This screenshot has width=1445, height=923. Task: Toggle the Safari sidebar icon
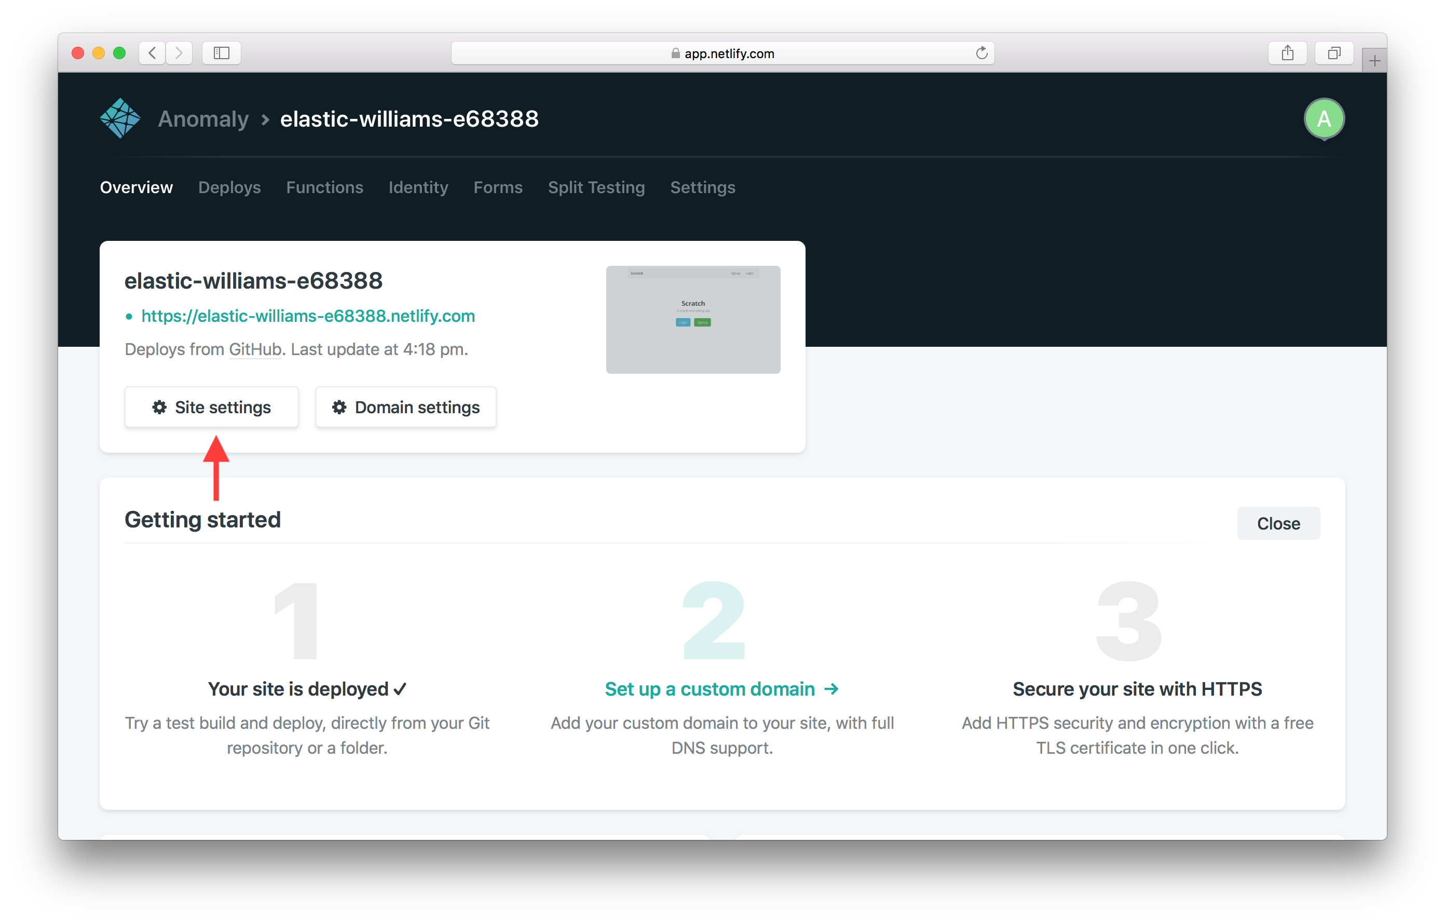(222, 53)
